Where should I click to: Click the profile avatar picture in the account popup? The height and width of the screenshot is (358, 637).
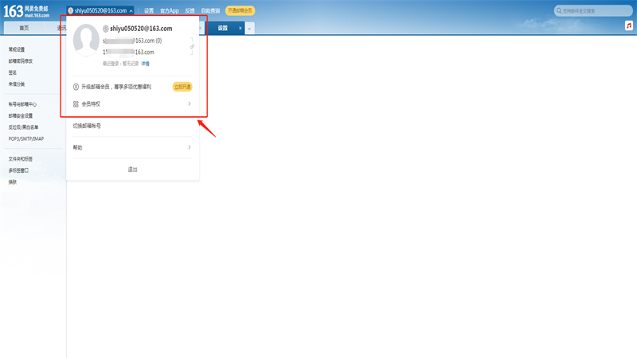point(86,40)
